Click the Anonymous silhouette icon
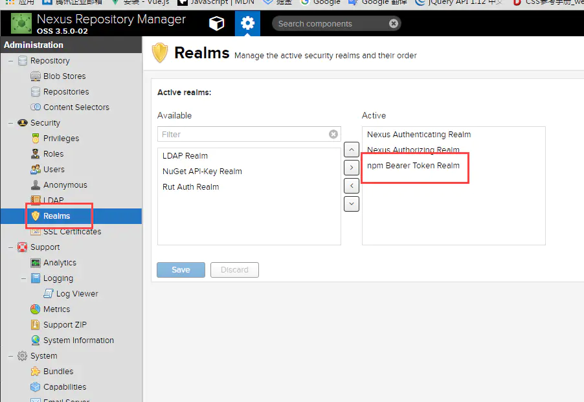Viewport: 584px width, 402px height. tap(36, 185)
